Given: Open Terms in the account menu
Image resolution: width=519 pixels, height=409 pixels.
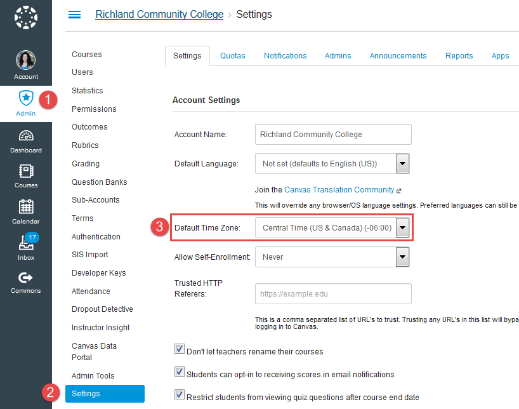Looking at the screenshot, I should point(82,218).
